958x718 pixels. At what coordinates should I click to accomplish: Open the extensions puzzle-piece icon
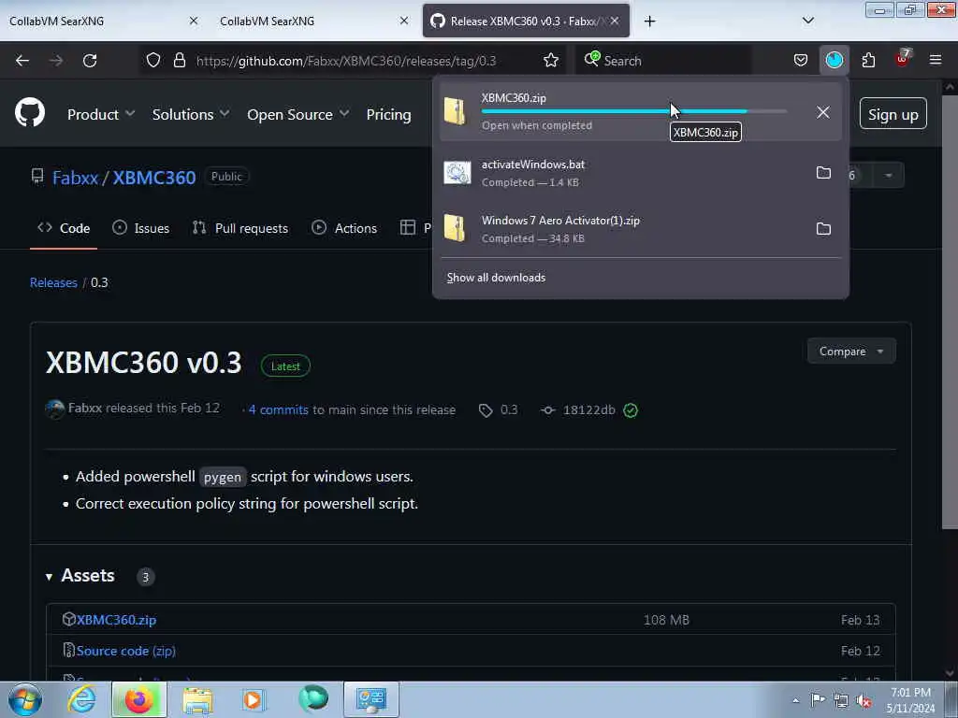tap(868, 60)
